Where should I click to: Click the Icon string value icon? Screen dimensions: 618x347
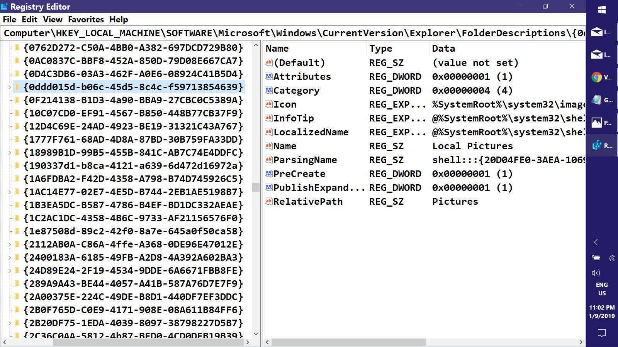(269, 104)
